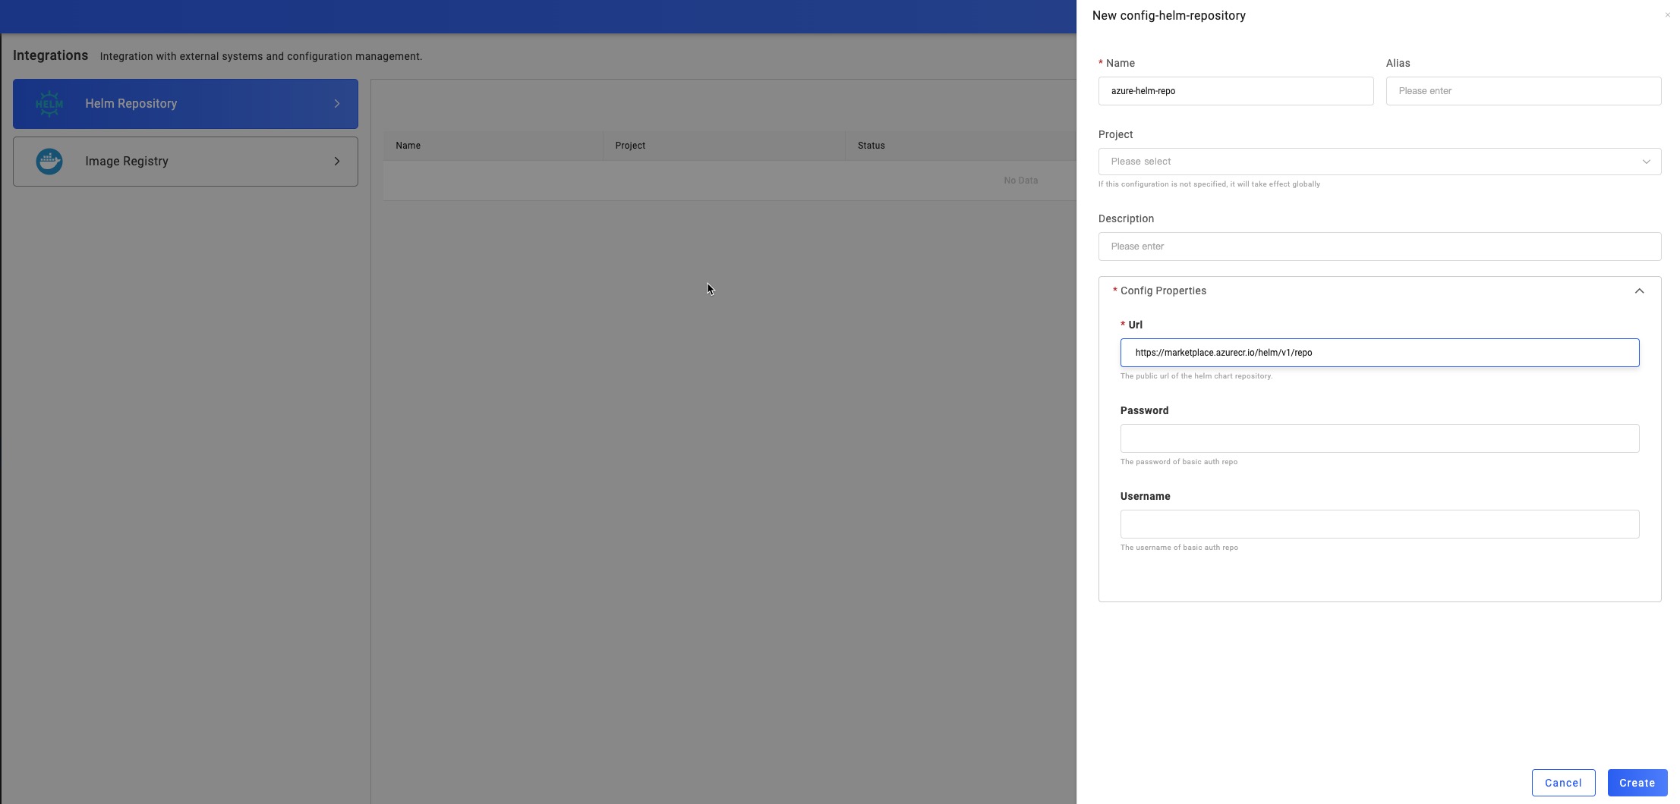Close the New config-helm-repository drawer
Viewport: 1680px width, 804px height.
(1667, 15)
